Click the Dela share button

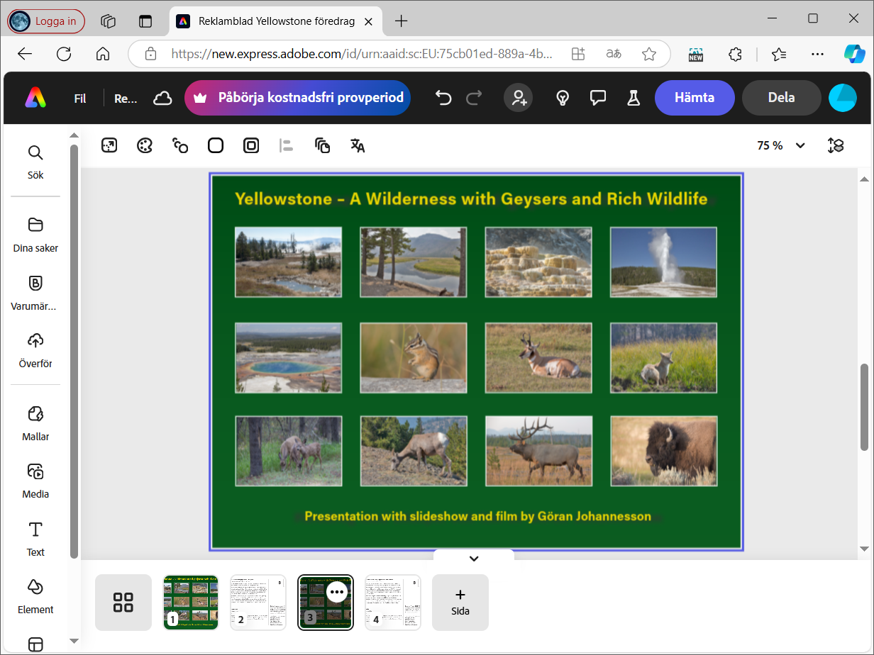coord(781,98)
